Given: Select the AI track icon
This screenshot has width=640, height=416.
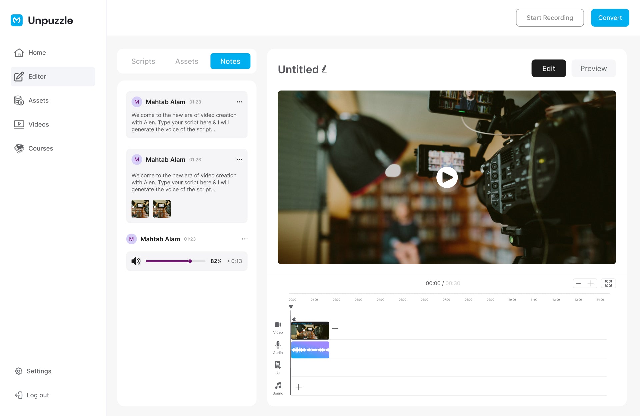Looking at the screenshot, I should click(x=278, y=365).
